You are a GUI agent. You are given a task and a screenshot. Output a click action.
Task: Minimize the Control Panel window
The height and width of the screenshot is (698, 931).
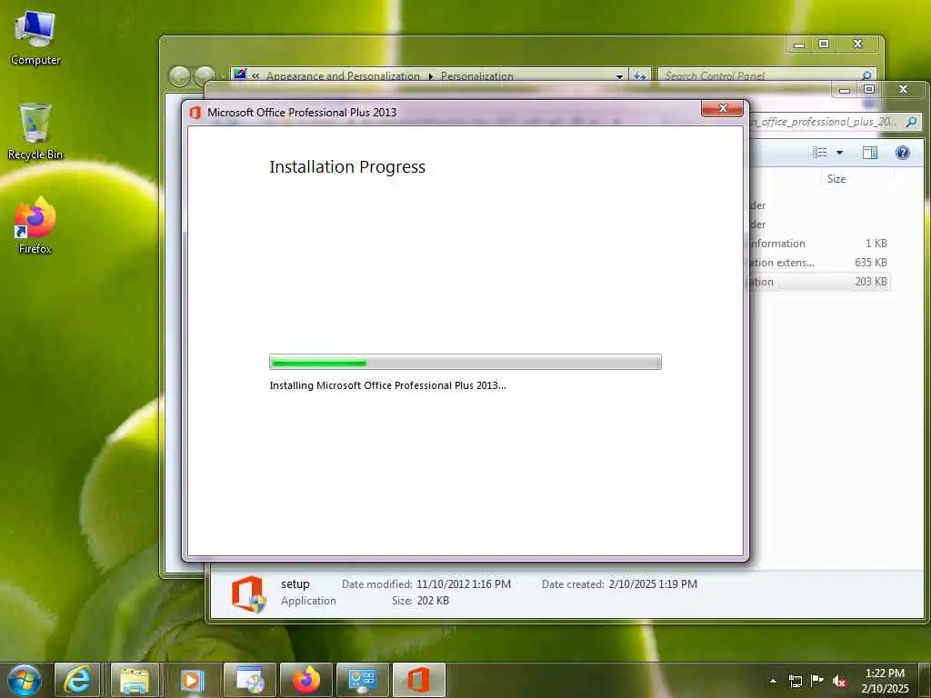tap(799, 44)
